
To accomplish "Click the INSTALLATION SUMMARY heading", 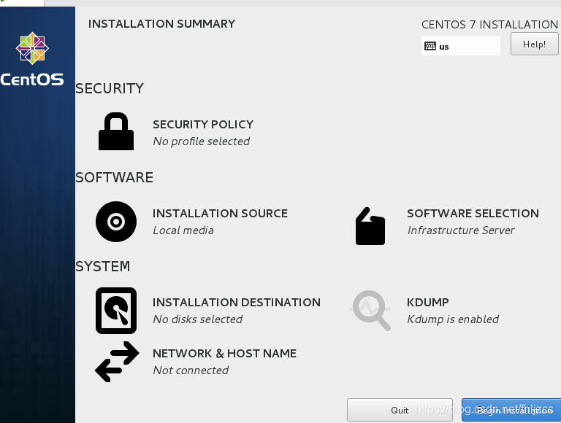I will 161,24.
